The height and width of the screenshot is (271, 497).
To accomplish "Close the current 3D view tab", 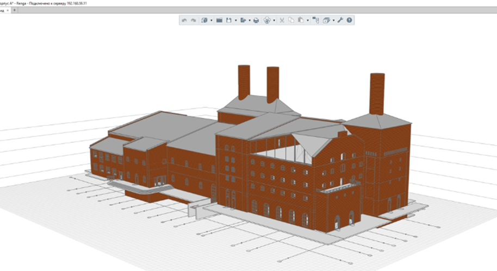I will pyautogui.click(x=8, y=10).
